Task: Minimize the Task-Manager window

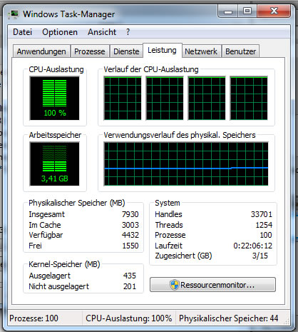Action: (x=227, y=11)
